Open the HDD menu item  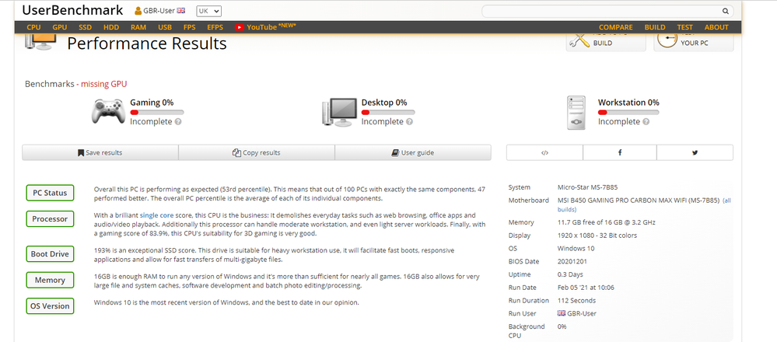point(111,27)
